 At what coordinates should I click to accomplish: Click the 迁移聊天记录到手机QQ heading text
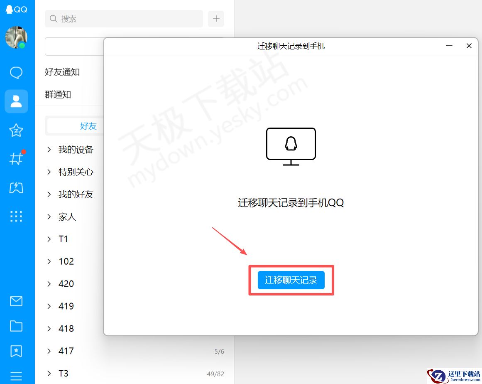(291, 203)
